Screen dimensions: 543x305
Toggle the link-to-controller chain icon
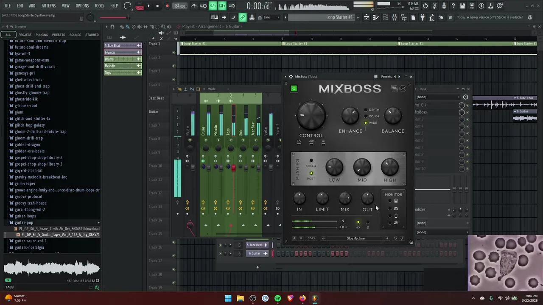coord(243,17)
